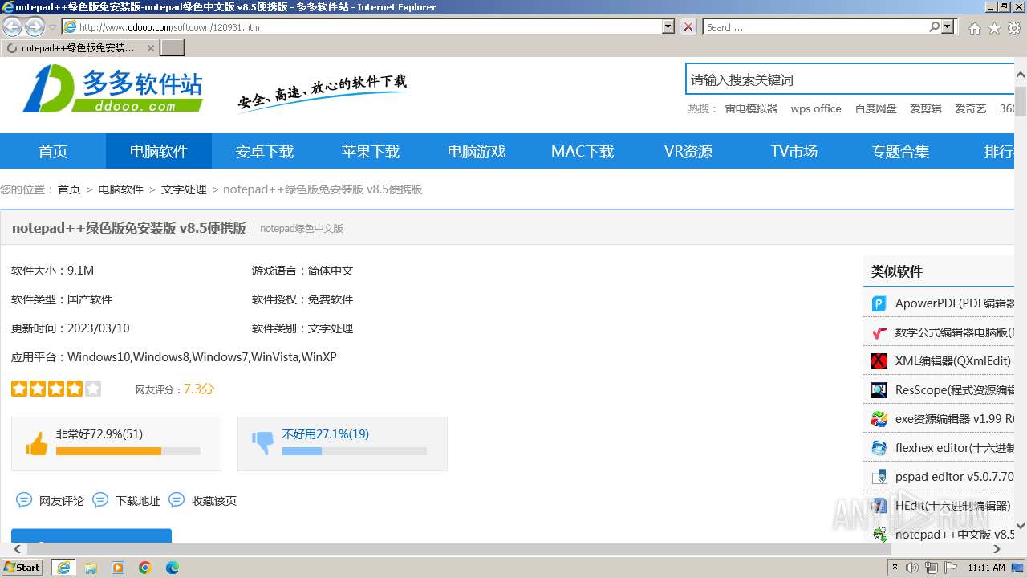
Task: Select the TV市场 navigation tab
Action: pos(794,151)
